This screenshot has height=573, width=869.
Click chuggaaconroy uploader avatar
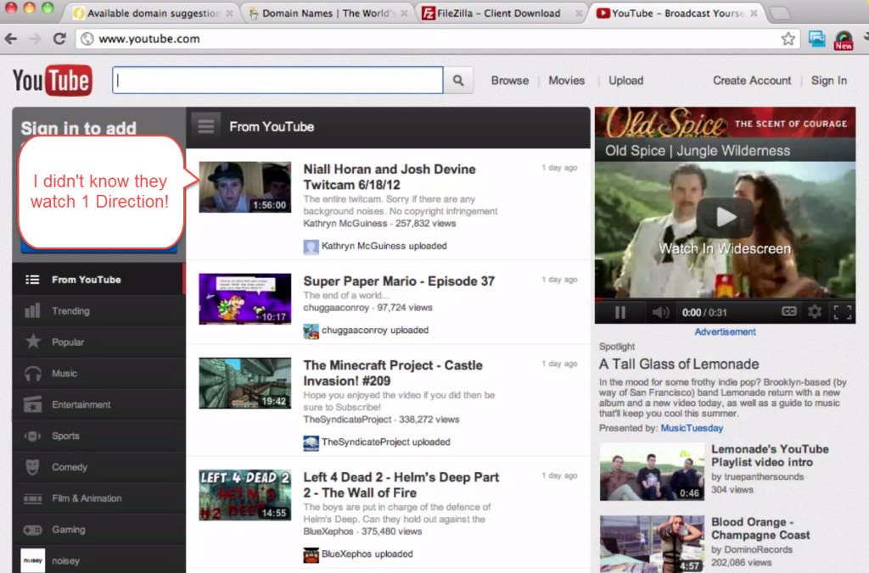coord(311,331)
